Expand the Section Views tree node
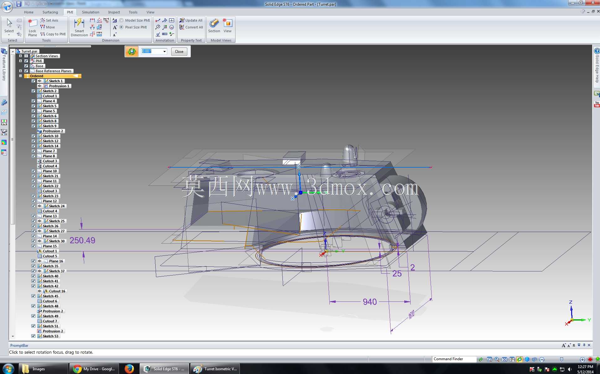The height and width of the screenshot is (374, 600). (x=20, y=56)
